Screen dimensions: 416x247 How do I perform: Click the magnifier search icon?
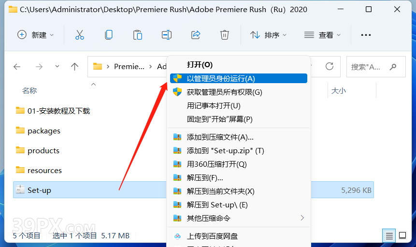click(393, 67)
